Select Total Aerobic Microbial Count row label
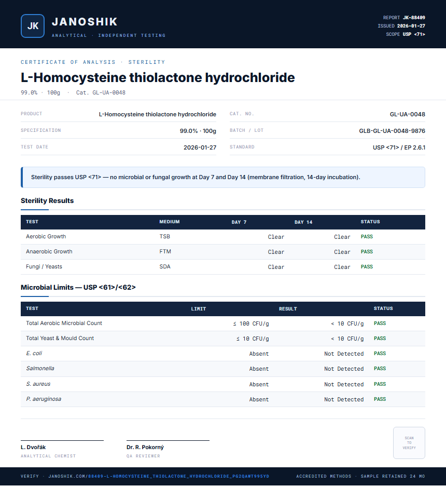 pos(64,323)
